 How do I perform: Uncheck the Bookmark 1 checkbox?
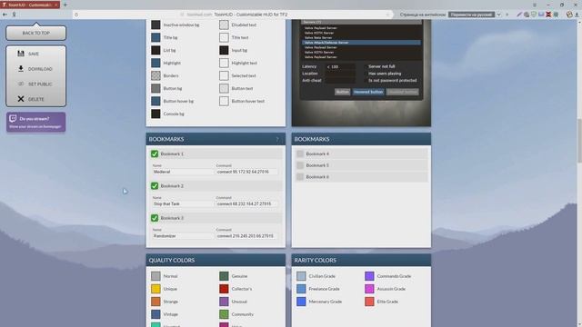click(x=155, y=154)
